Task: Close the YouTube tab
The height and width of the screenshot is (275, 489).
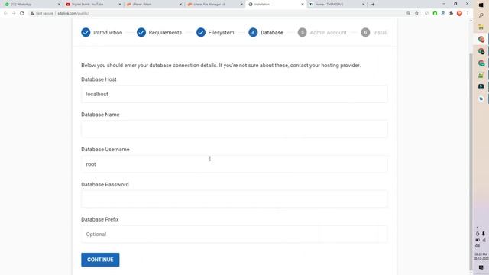Action: [x=120, y=5]
